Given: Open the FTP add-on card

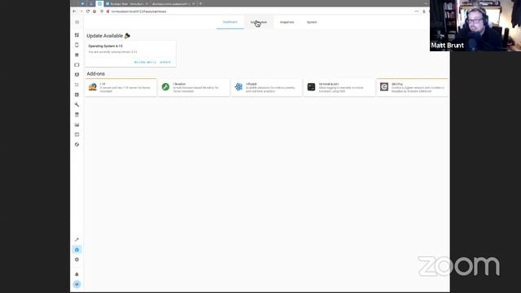Looking at the screenshot, I should point(120,87).
